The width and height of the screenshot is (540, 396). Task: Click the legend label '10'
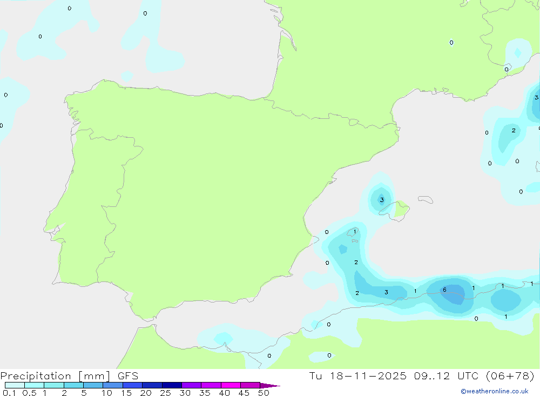[x=107, y=393]
